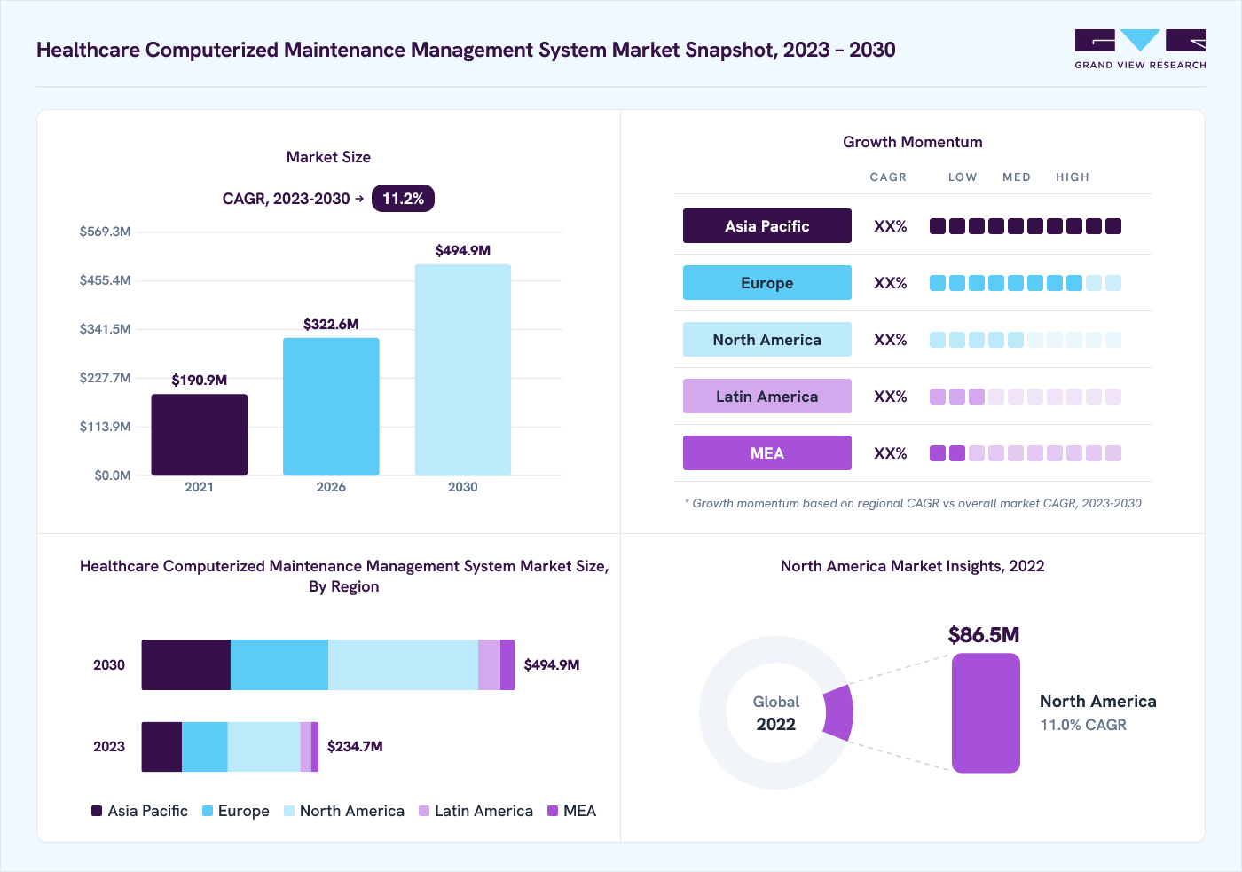
Task: Click the HIGH column header
Action: 1073,177
